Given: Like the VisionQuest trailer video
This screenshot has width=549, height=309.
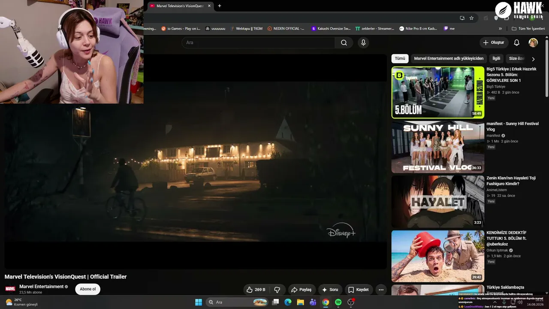Looking at the screenshot, I should [256, 290].
